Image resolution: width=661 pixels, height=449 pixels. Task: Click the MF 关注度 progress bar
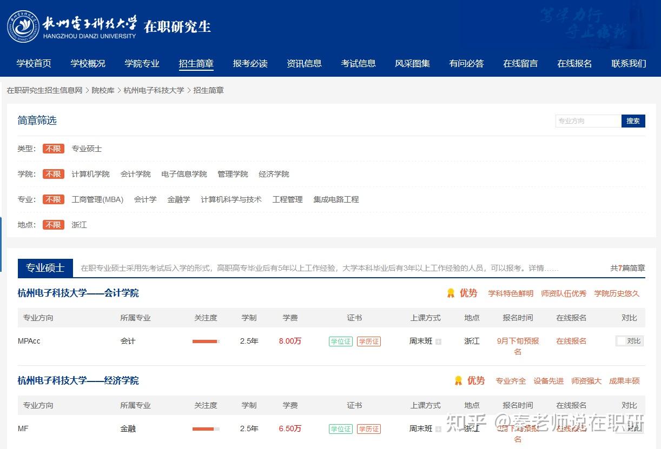(x=206, y=429)
